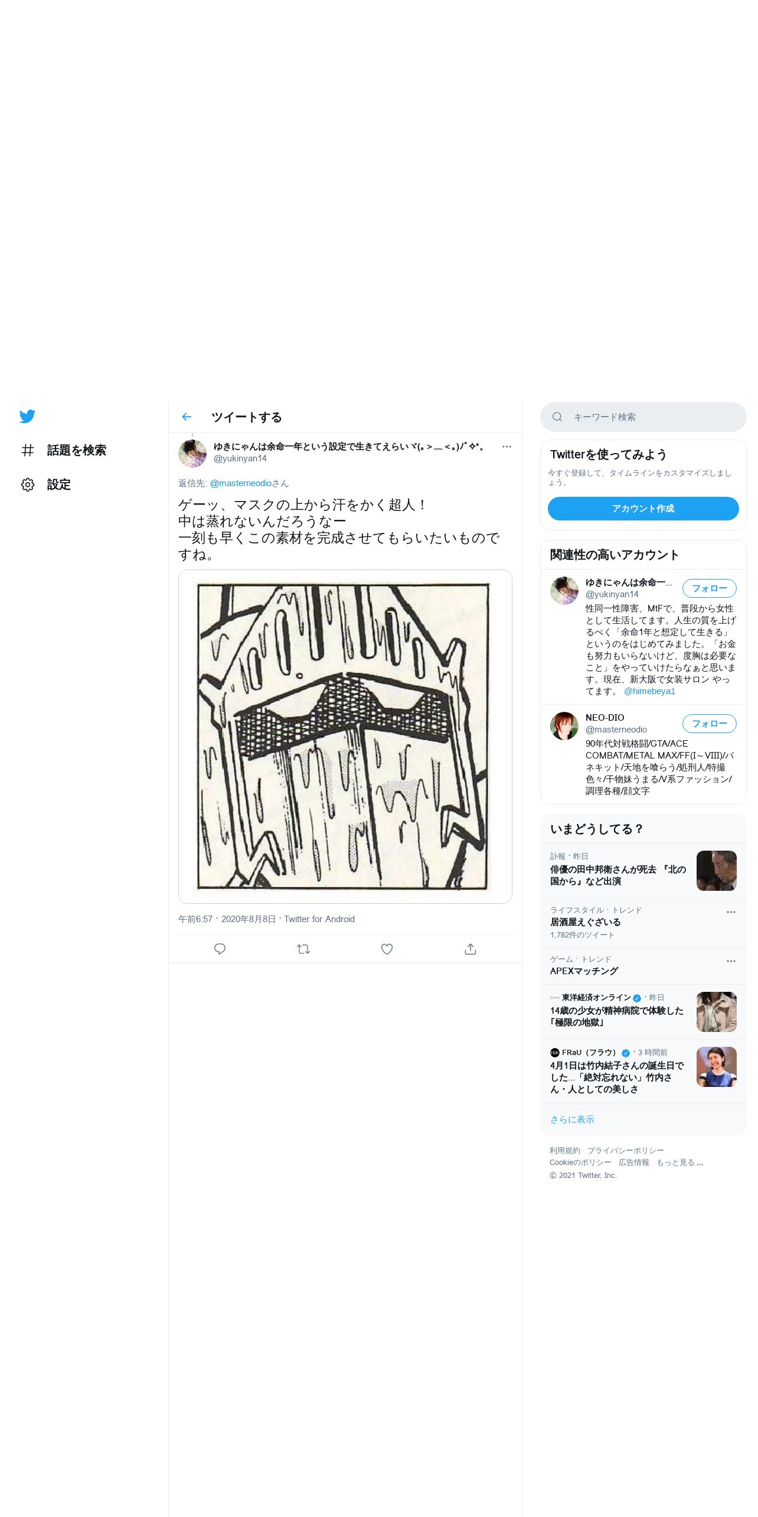Click the Twitter bird logo
Screen dimensions: 758x1517
(x=27, y=416)
